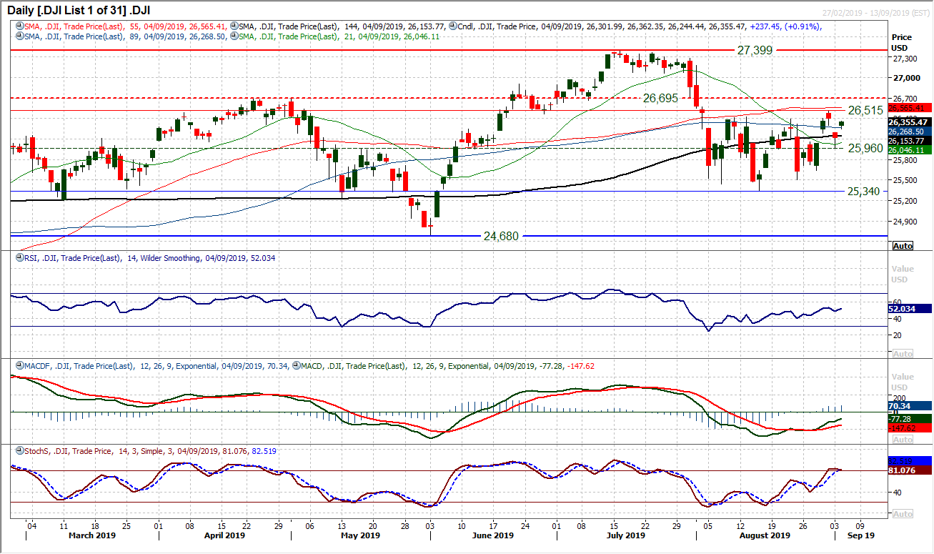The image size is (934, 554).
Task: Click the Sep 19 time axis label
Action: (x=861, y=535)
